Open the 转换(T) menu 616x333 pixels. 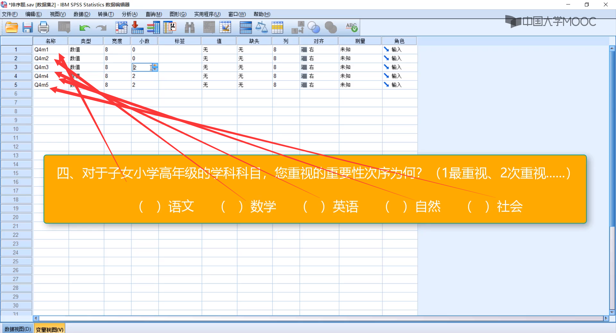pyautogui.click(x=106, y=14)
